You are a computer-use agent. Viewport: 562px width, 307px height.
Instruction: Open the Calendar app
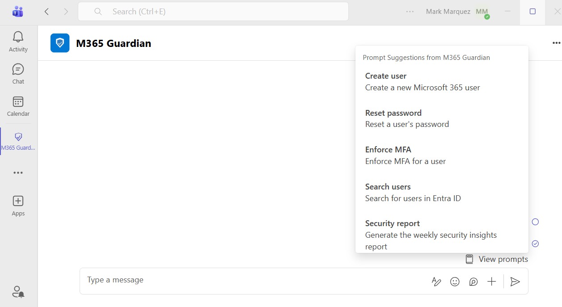tap(18, 106)
